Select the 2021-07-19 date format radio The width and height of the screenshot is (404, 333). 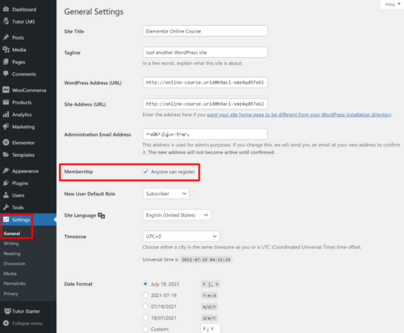click(146, 295)
